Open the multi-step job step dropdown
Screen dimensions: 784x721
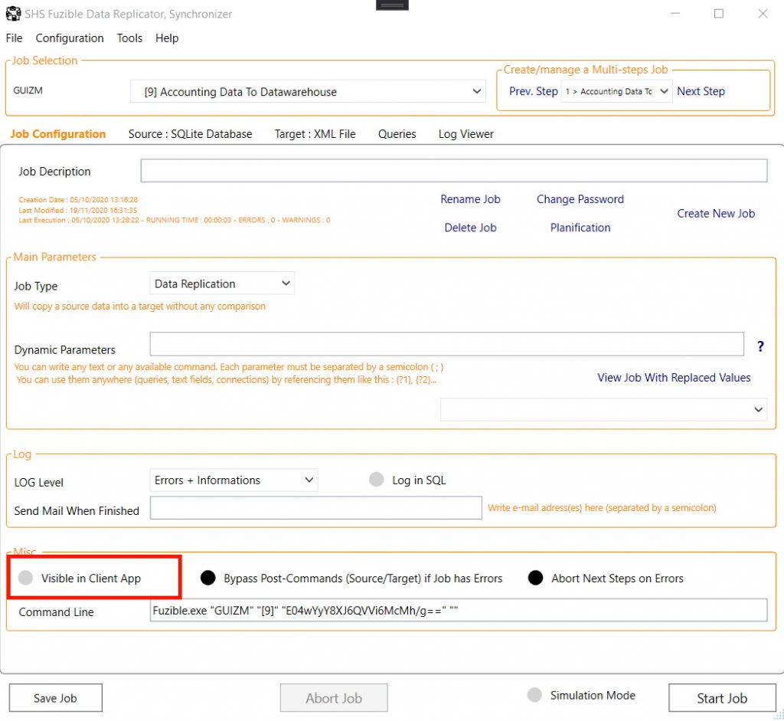click(x=616, y=91)
